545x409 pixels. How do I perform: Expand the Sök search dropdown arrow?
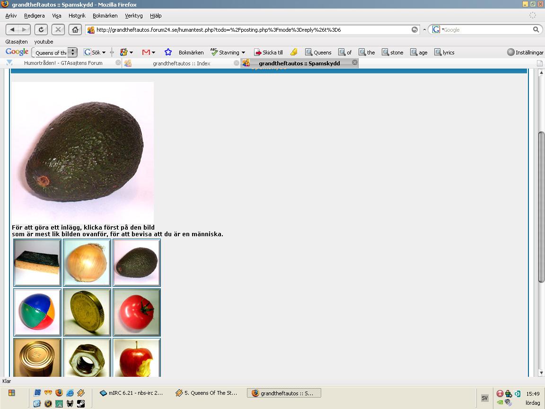click(104, 53)
